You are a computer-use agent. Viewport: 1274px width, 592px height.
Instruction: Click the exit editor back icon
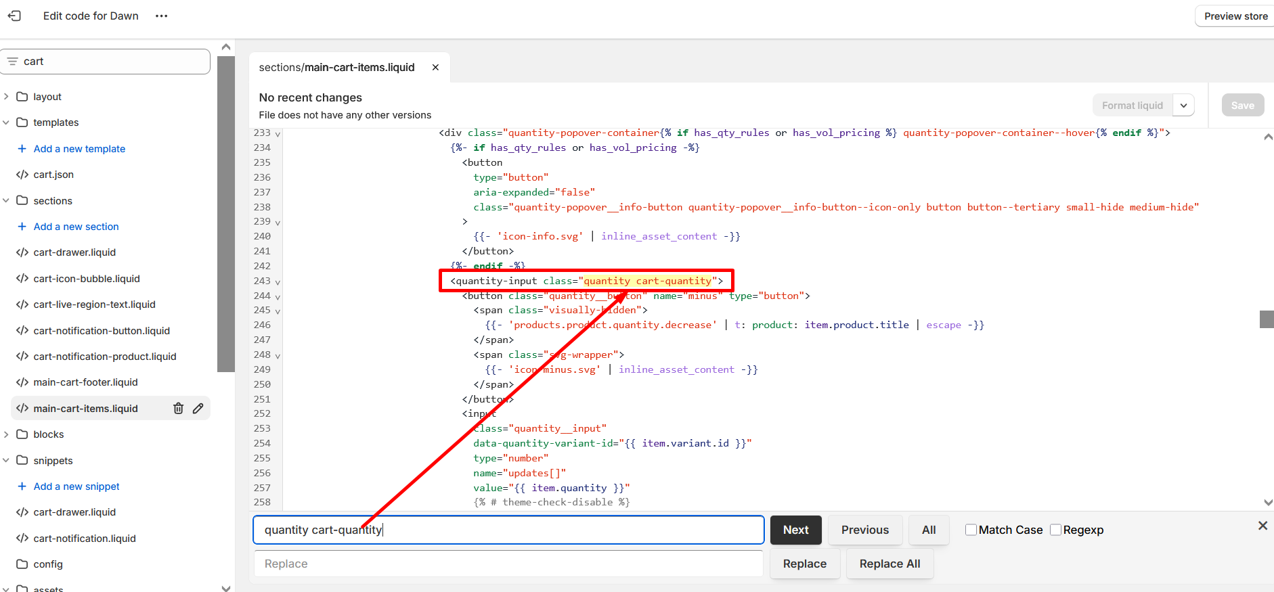click(x=14, y=16)
